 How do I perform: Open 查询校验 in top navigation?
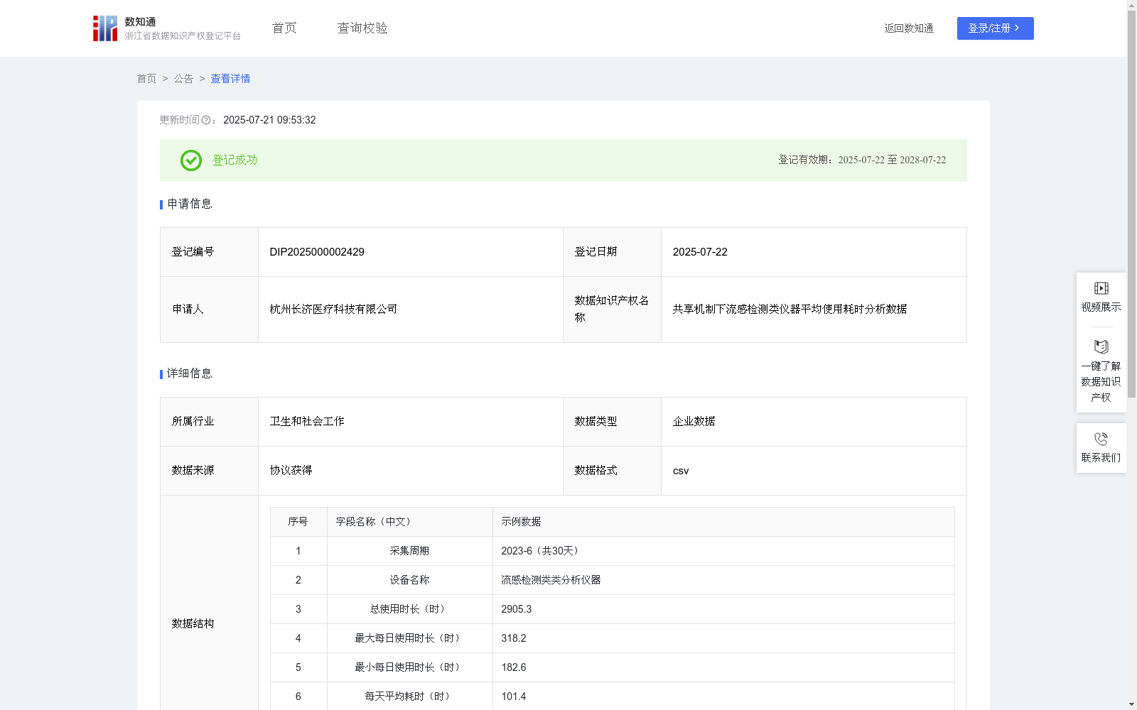(x=362, y=28)
